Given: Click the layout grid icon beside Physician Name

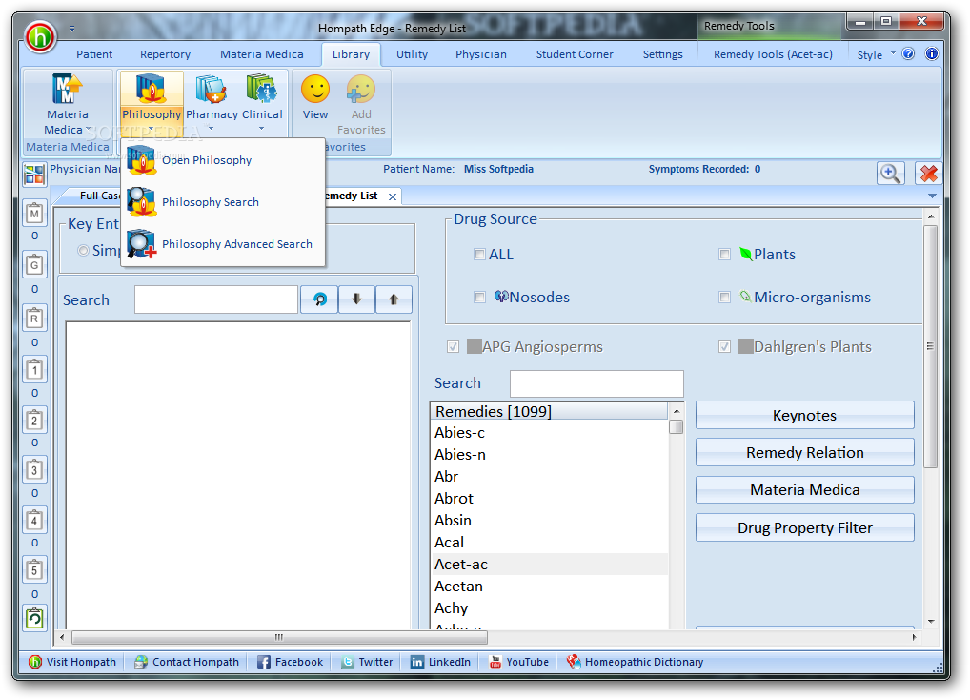Looking at the screenshot, I should (x=34, y=175).
